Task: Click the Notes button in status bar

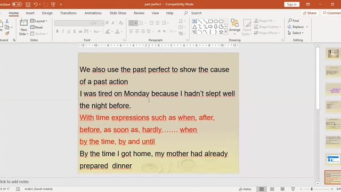Action: pyautogui.click(x=245, y=189)
